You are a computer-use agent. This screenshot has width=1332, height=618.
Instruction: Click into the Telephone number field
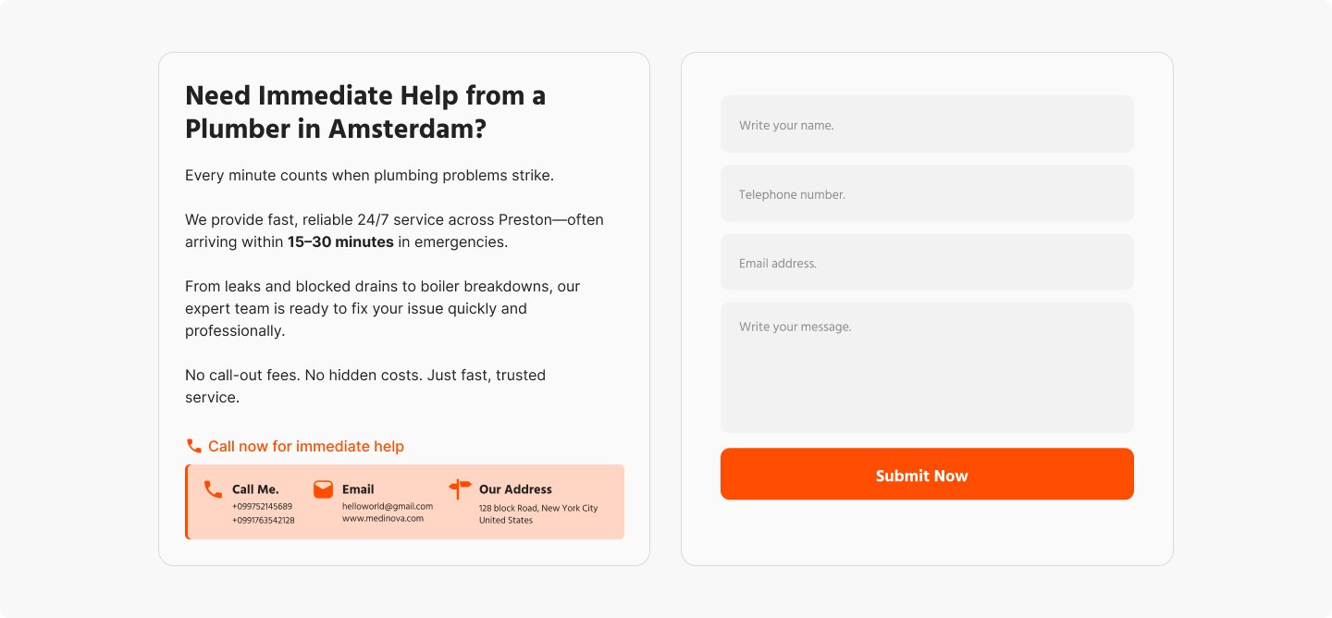point(927,193)
